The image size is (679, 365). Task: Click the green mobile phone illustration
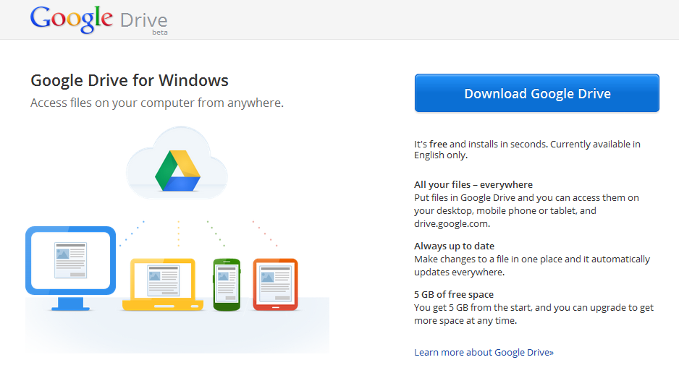[x=227, y=285]
